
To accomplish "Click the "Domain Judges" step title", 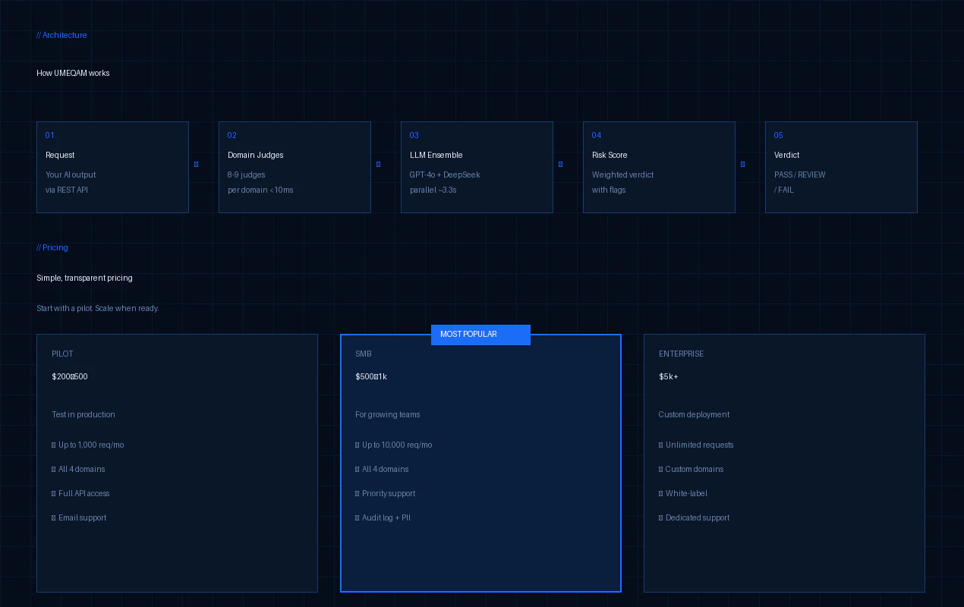I will pyautogui.click(x=256, y=155).
